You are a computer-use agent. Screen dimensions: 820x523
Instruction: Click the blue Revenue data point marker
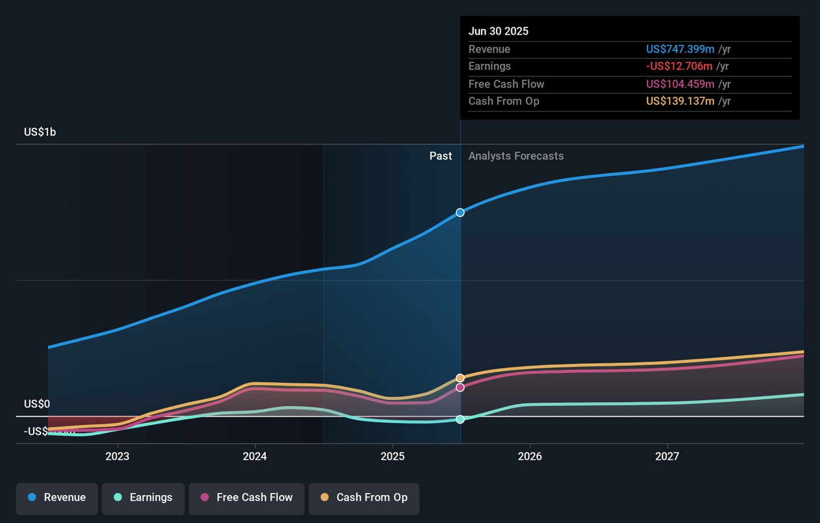(x=460, y=212)
